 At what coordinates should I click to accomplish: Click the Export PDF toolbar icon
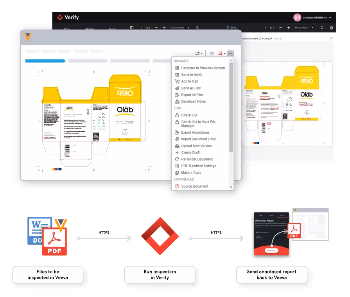(221, 53)
